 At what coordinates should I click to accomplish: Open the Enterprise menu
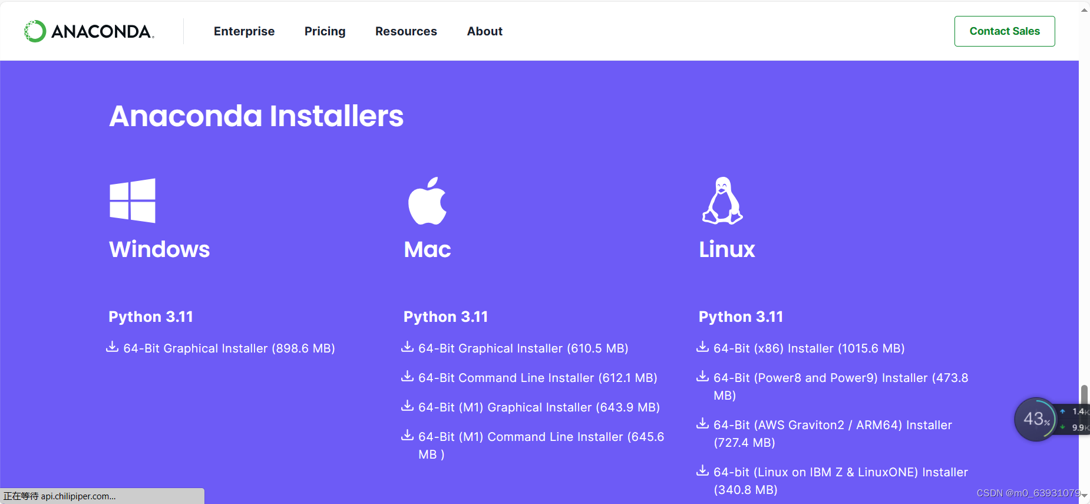244,31
